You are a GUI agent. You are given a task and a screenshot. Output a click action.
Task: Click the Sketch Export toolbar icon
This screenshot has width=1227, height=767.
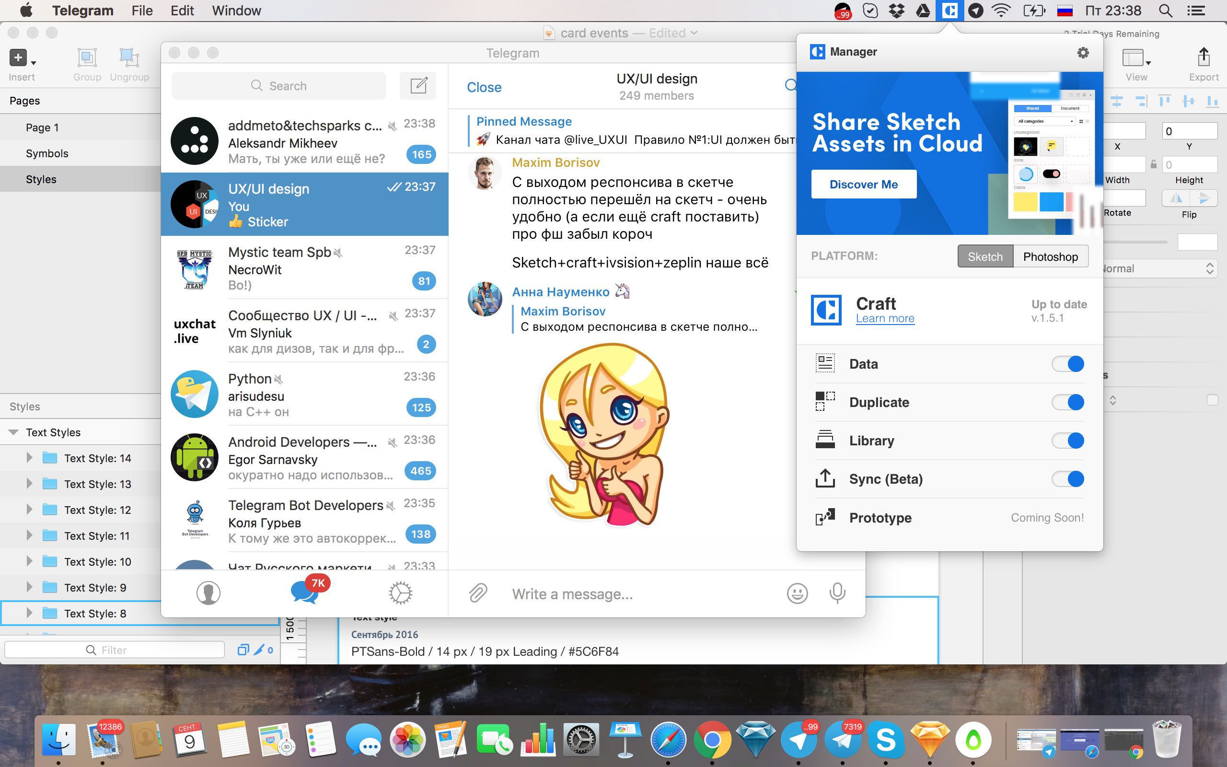pos(1204,57)
